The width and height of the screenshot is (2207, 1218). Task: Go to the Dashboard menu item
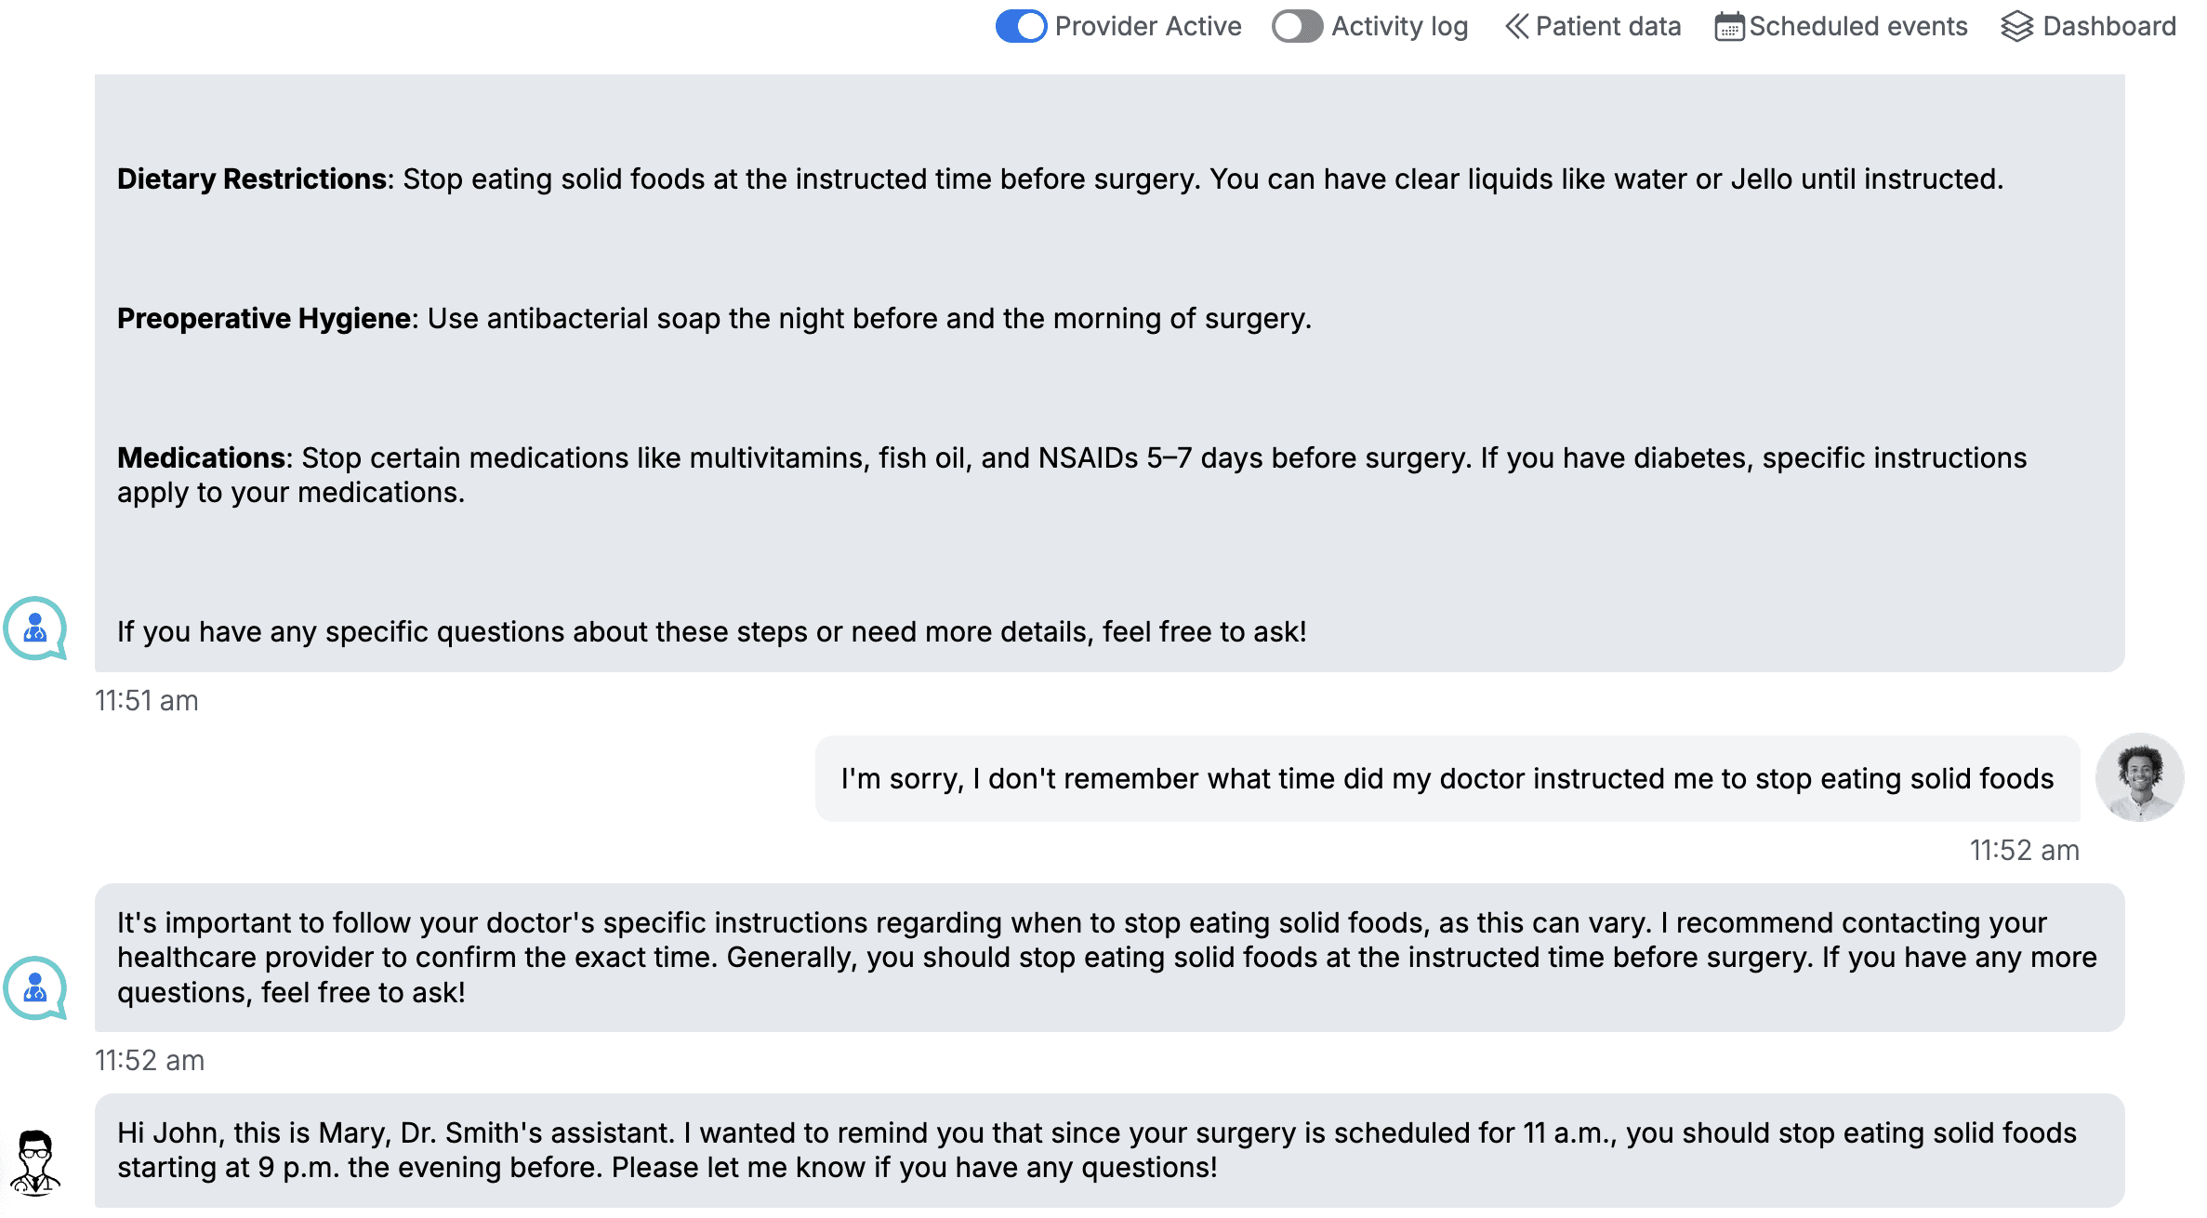click(2108, 26)
